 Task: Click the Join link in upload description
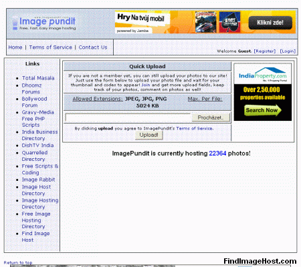click(146, 85)
